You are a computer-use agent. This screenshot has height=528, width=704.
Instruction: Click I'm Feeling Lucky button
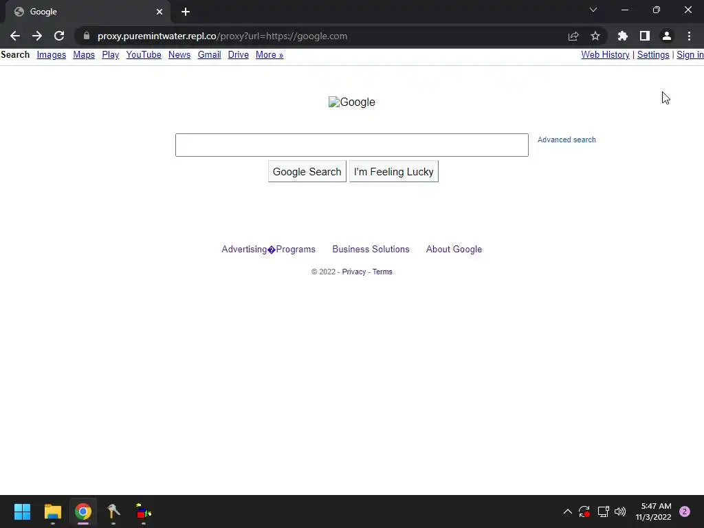394,171
